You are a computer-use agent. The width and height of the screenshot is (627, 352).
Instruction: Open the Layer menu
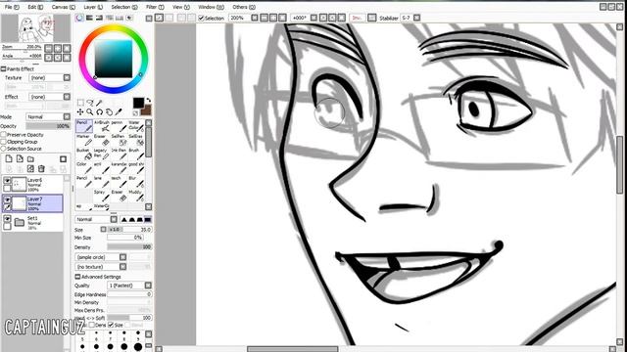click(x=93, y=7)
